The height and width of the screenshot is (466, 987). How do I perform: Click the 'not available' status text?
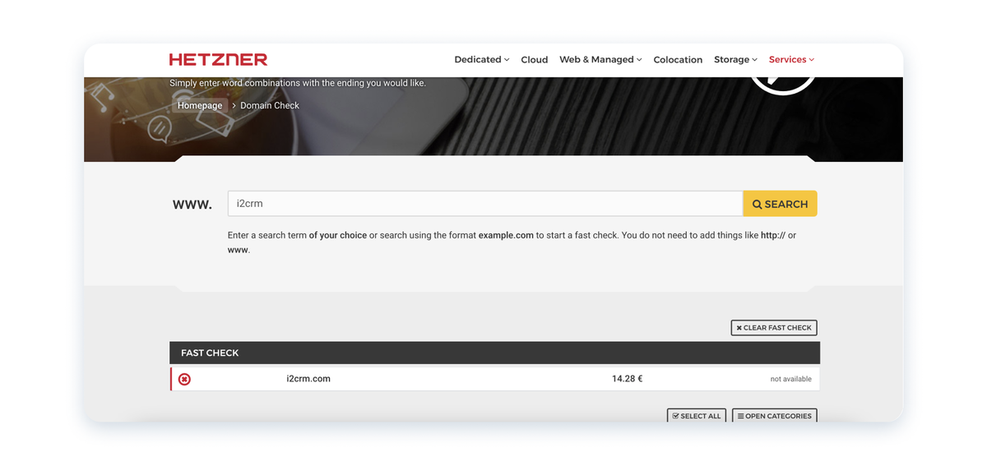tap(790, 379)
